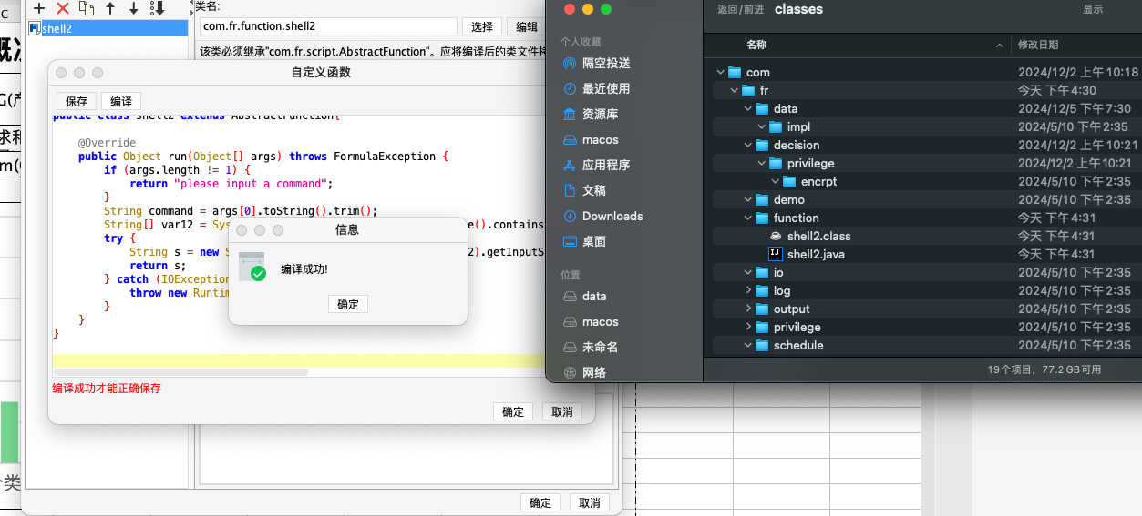Click the sort list icon in toolbar

click(x=158, y=8)
